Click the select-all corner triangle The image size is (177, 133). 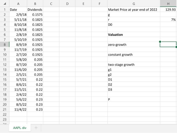pyautogui.click(x=5, y=4)
